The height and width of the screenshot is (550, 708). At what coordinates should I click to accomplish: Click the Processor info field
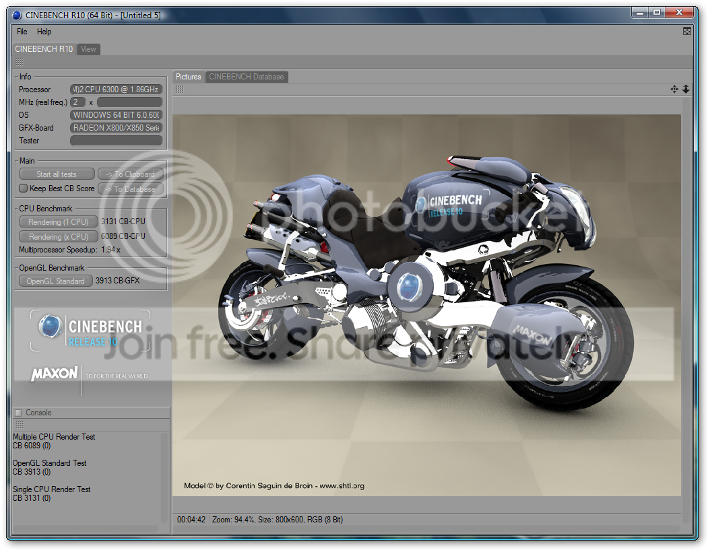point(116,90)
